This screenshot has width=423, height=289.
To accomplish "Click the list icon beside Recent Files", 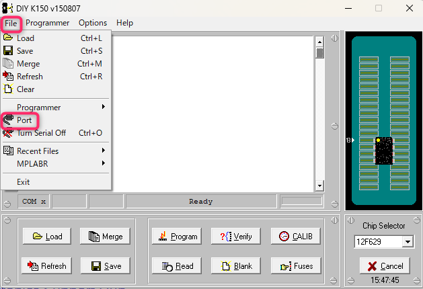I will click(x=8, y=151).
